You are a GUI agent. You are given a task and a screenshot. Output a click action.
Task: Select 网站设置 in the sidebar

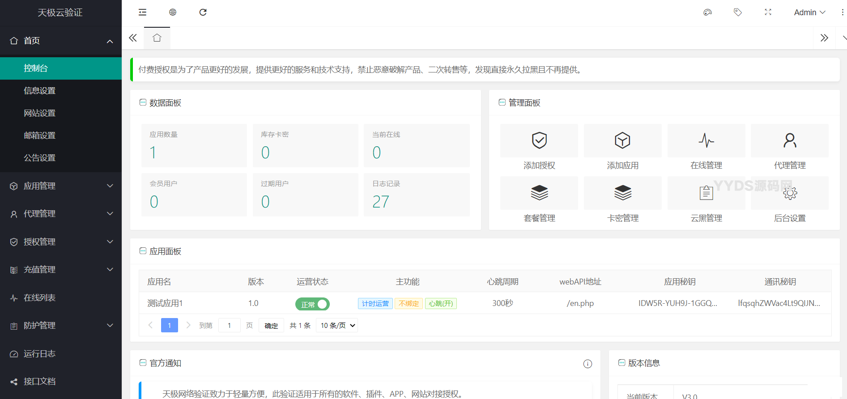click(x=40, y=113)
